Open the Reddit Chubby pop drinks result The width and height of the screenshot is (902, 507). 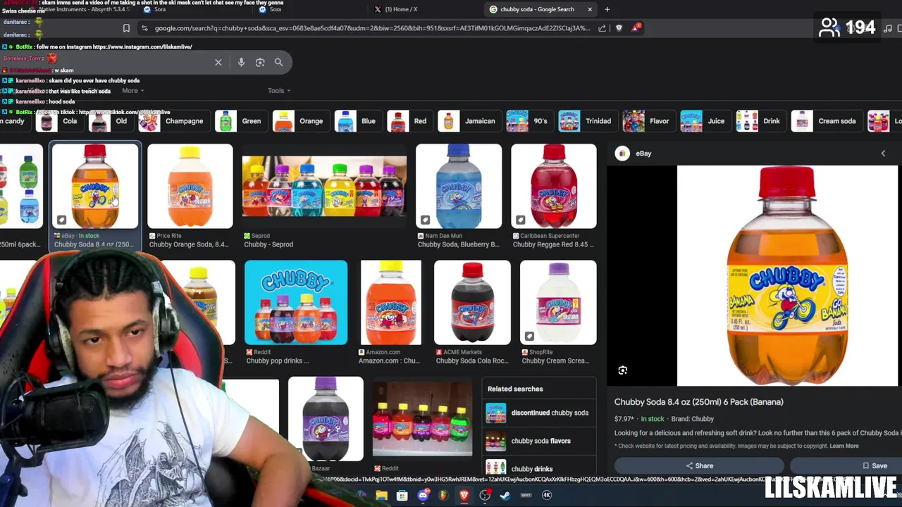coord(296,303)
